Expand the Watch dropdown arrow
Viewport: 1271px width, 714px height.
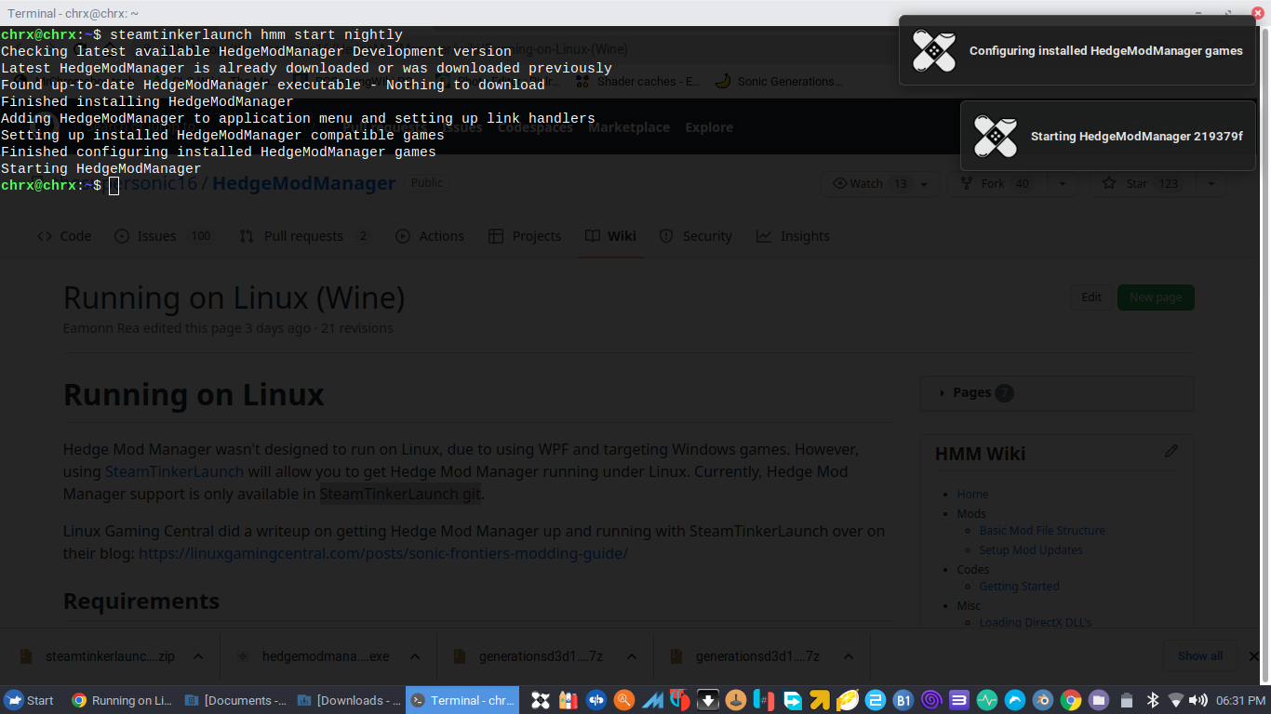click(x=922, y=183)
